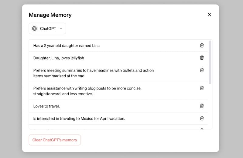This screenshot has height=158, width=243.
Task: Click 'Clear ChatGPT's memory' button
Action: tap(55, 140)
